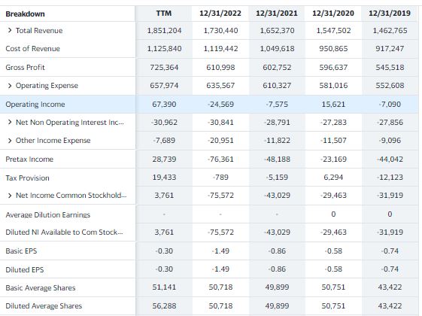Click the Breakdown header label
This screenshot has height=316, width=422.
(25, 14)
